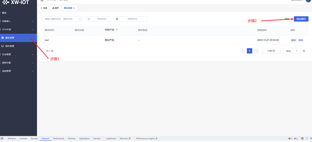The height and width of the screenshot is (142, 312).
Task: Open the DevTools Lighthouse tab
Action: pos(111,138)
